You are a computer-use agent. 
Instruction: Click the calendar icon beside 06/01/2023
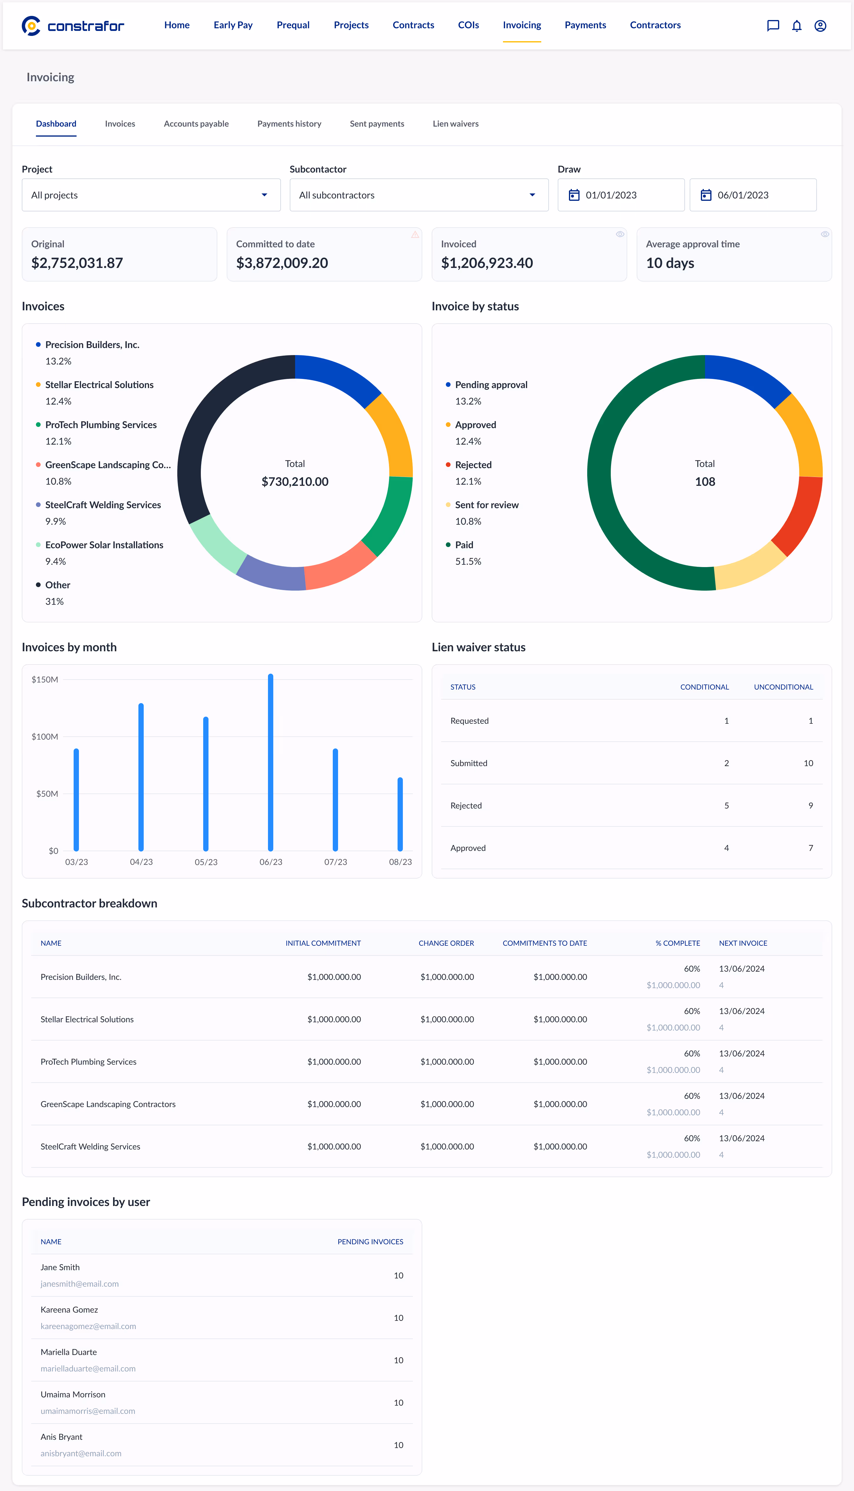point(706,195)
